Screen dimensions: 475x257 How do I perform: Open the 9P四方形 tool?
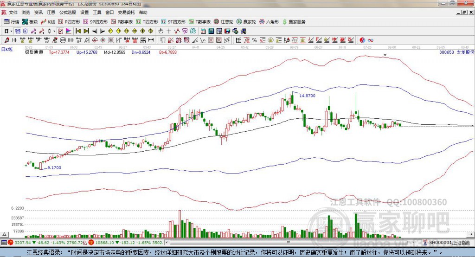coord(96,22)
